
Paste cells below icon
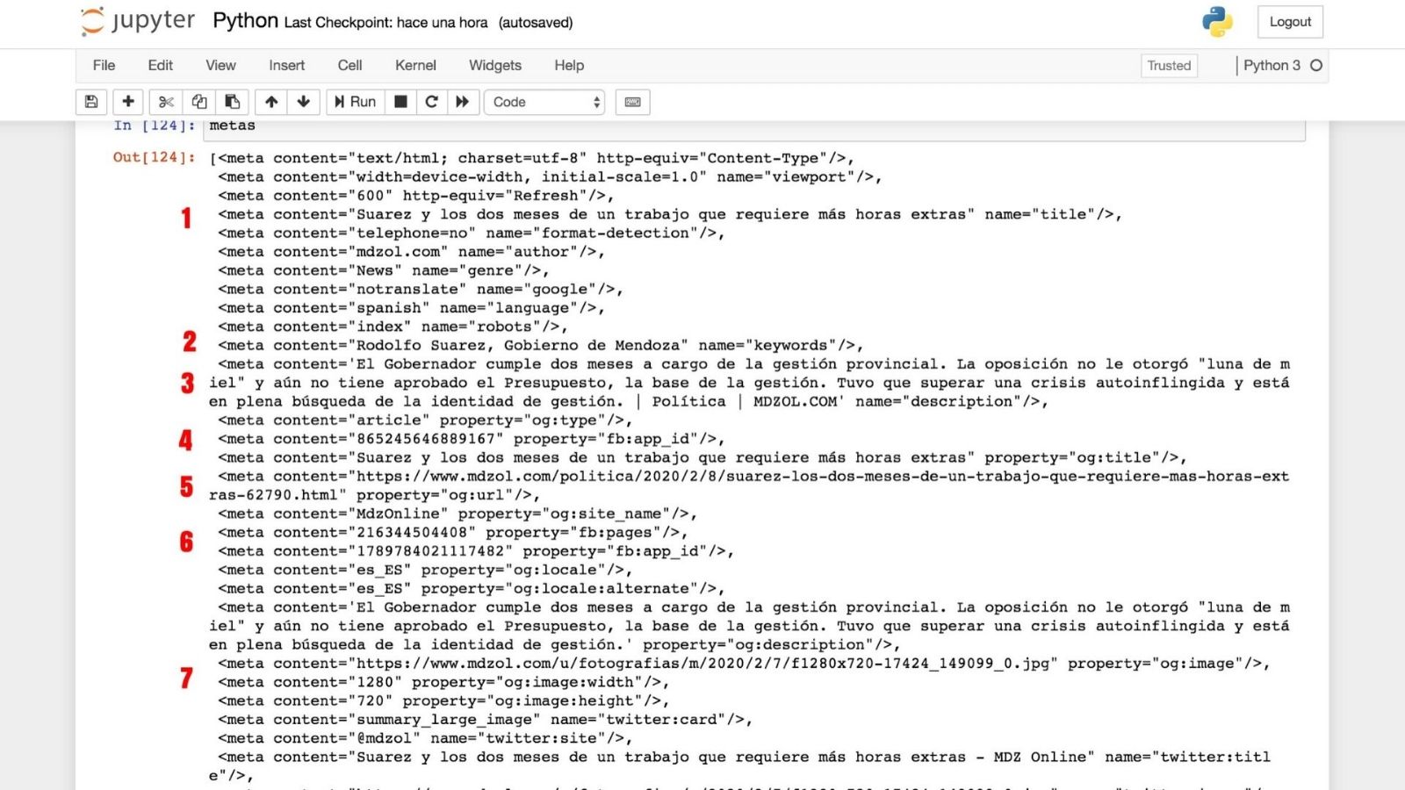[233, 102]
